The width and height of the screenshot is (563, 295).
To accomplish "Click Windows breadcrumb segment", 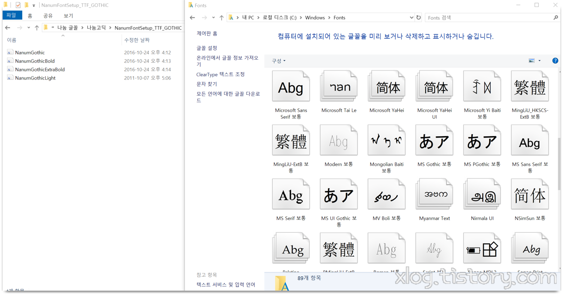I will coord(315,18).
